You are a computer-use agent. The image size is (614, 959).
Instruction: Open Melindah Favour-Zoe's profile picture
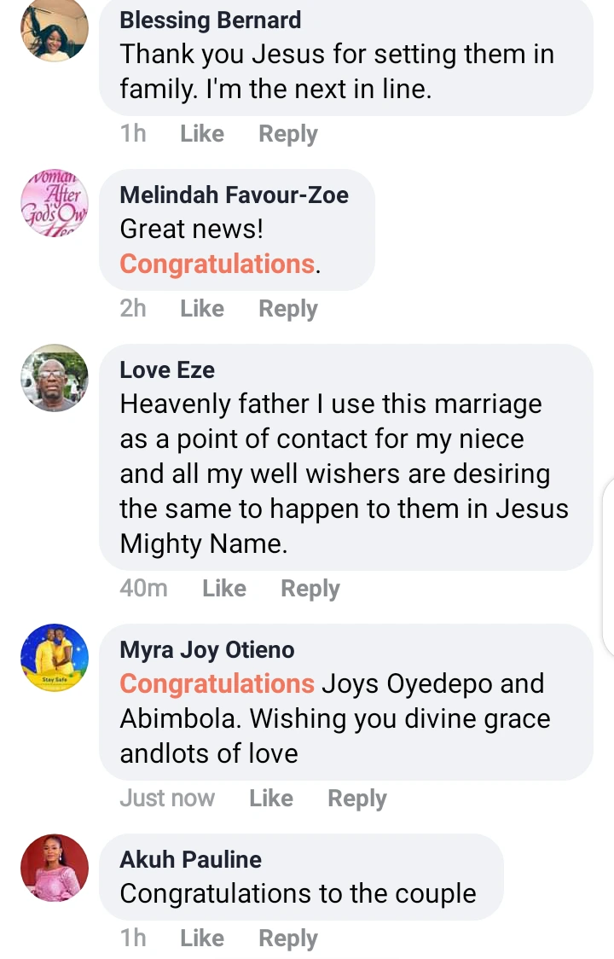[54, 203]
